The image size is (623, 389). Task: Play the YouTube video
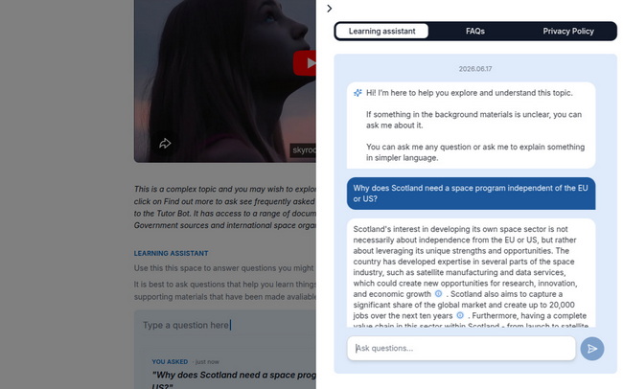tap(305, 63)
